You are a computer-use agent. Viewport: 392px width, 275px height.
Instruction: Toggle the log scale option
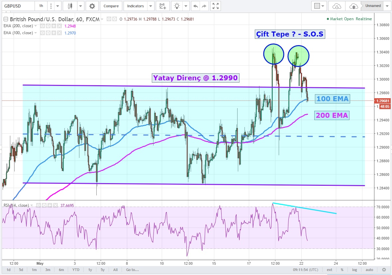click(355, 270)
